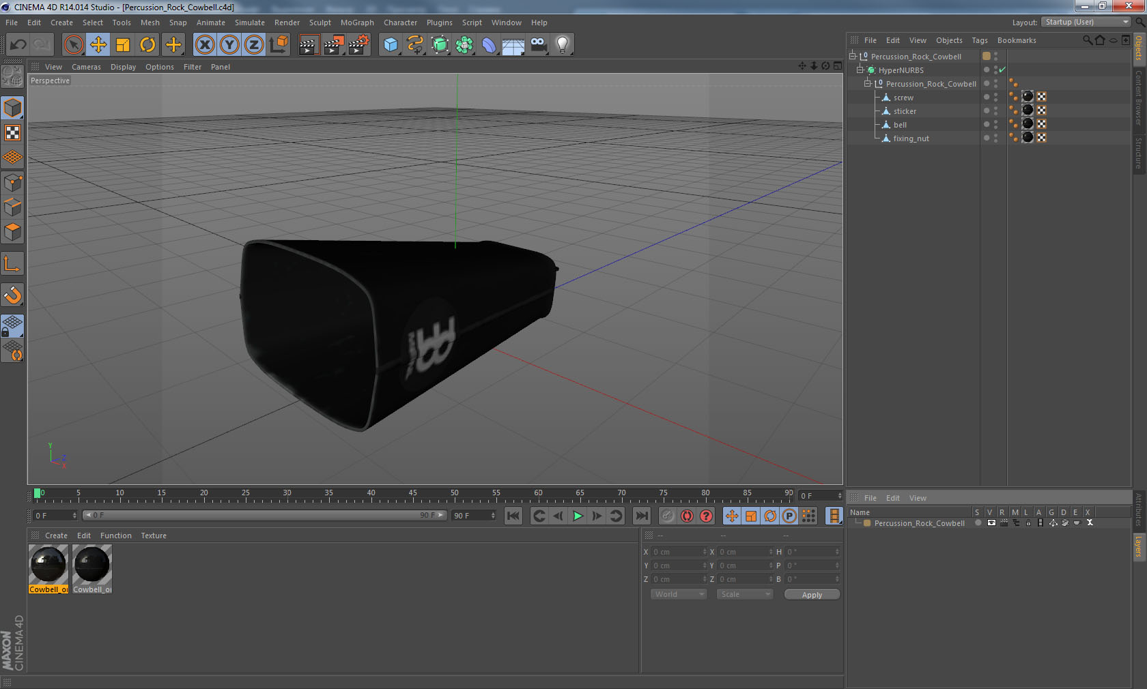This screenshot has height=689, width=1147.
Task: Open the Scale mode dropdown
Action: (x=745, y=594)
